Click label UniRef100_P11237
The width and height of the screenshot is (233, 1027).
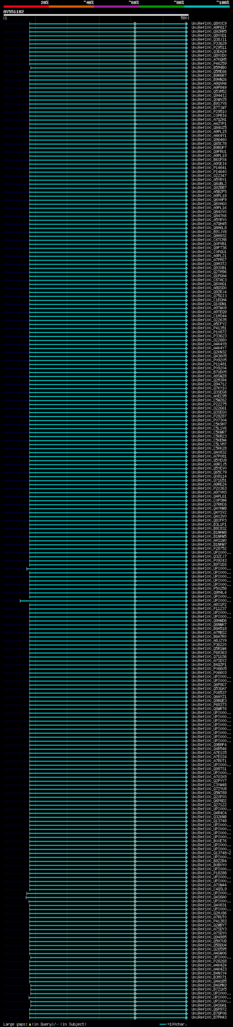coord(209,608)
